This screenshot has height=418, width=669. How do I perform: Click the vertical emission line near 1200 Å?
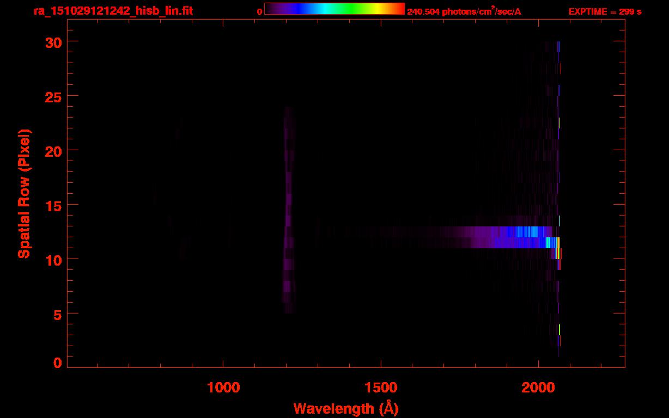click(288, 210)
